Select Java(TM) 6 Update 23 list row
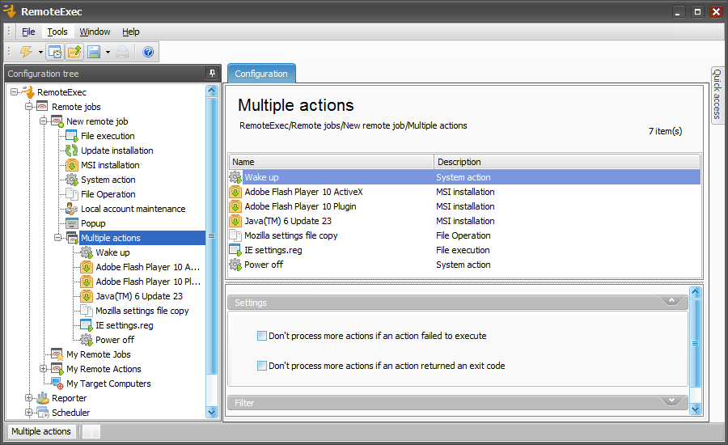The width and height of the screenshot is (728, 445). (464, 221)
